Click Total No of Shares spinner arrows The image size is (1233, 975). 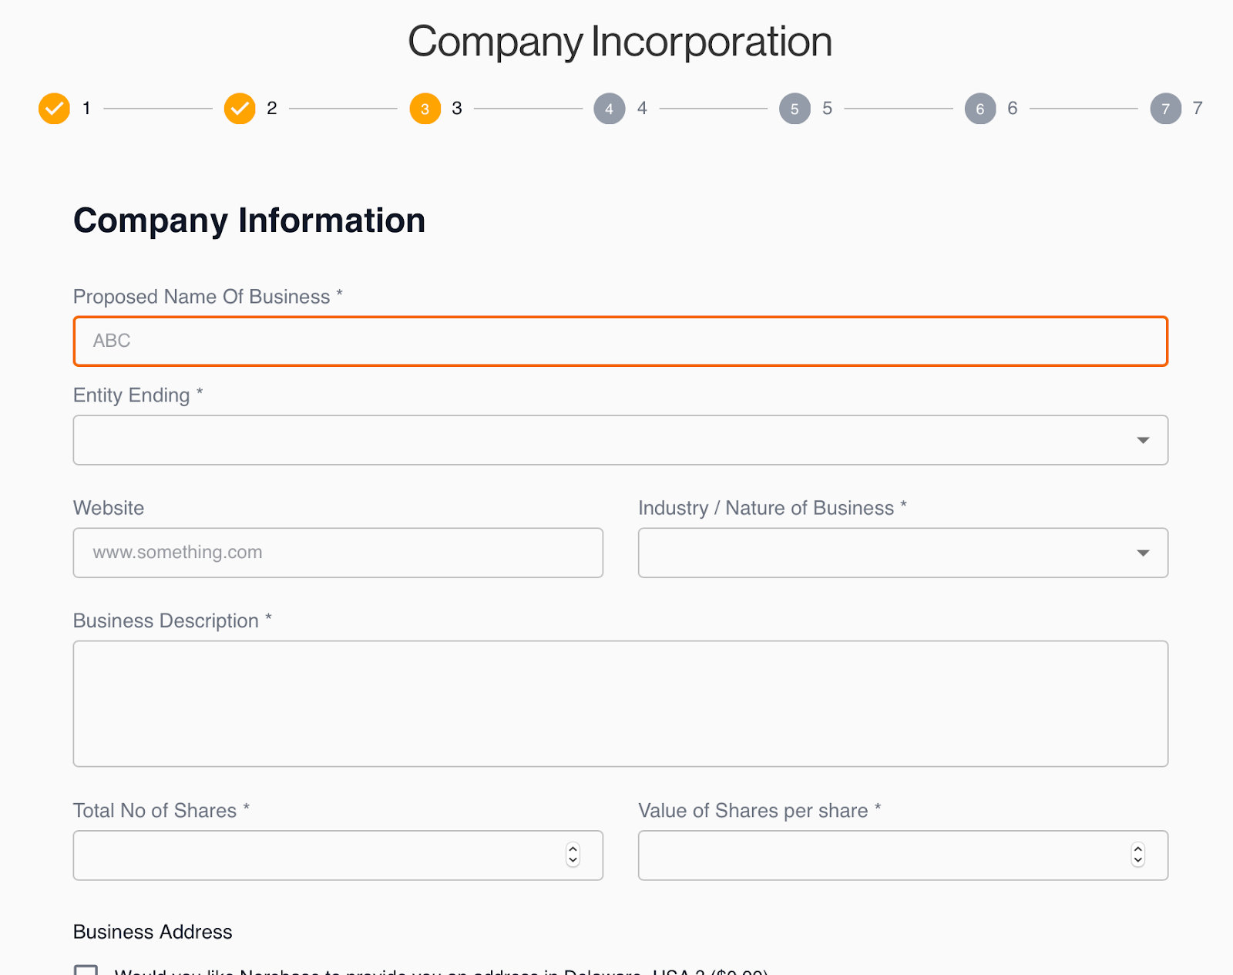(x=573, y=855)
